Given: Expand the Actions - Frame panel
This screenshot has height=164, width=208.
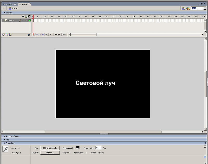Looking at the screenshot, I should (12, 136).
